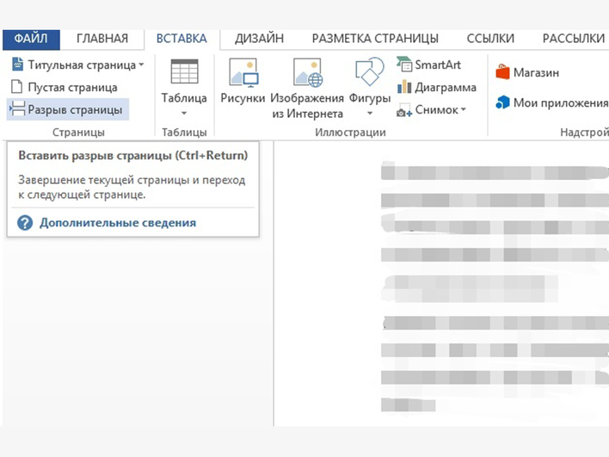
Task: Click the Таблицы group label
Action: [x=184, y=133]
